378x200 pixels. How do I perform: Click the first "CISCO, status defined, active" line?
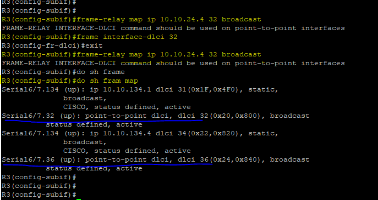pos(127,107)
